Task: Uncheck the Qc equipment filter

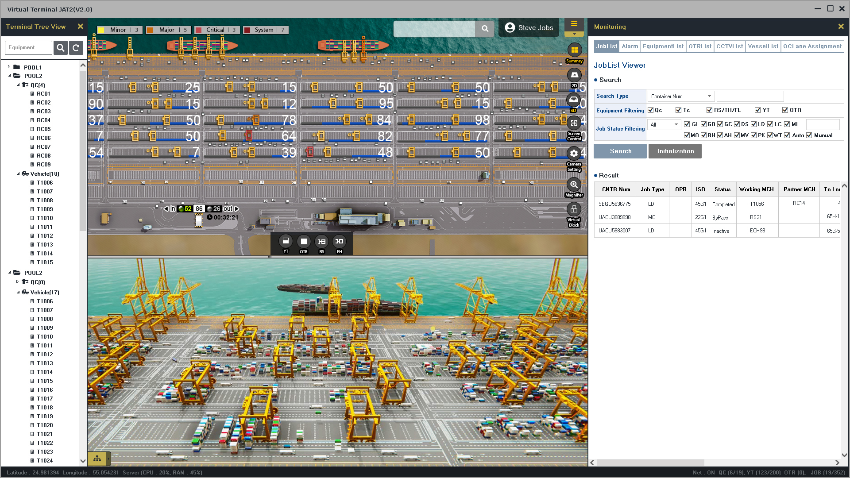Action: tap(650, 110)
